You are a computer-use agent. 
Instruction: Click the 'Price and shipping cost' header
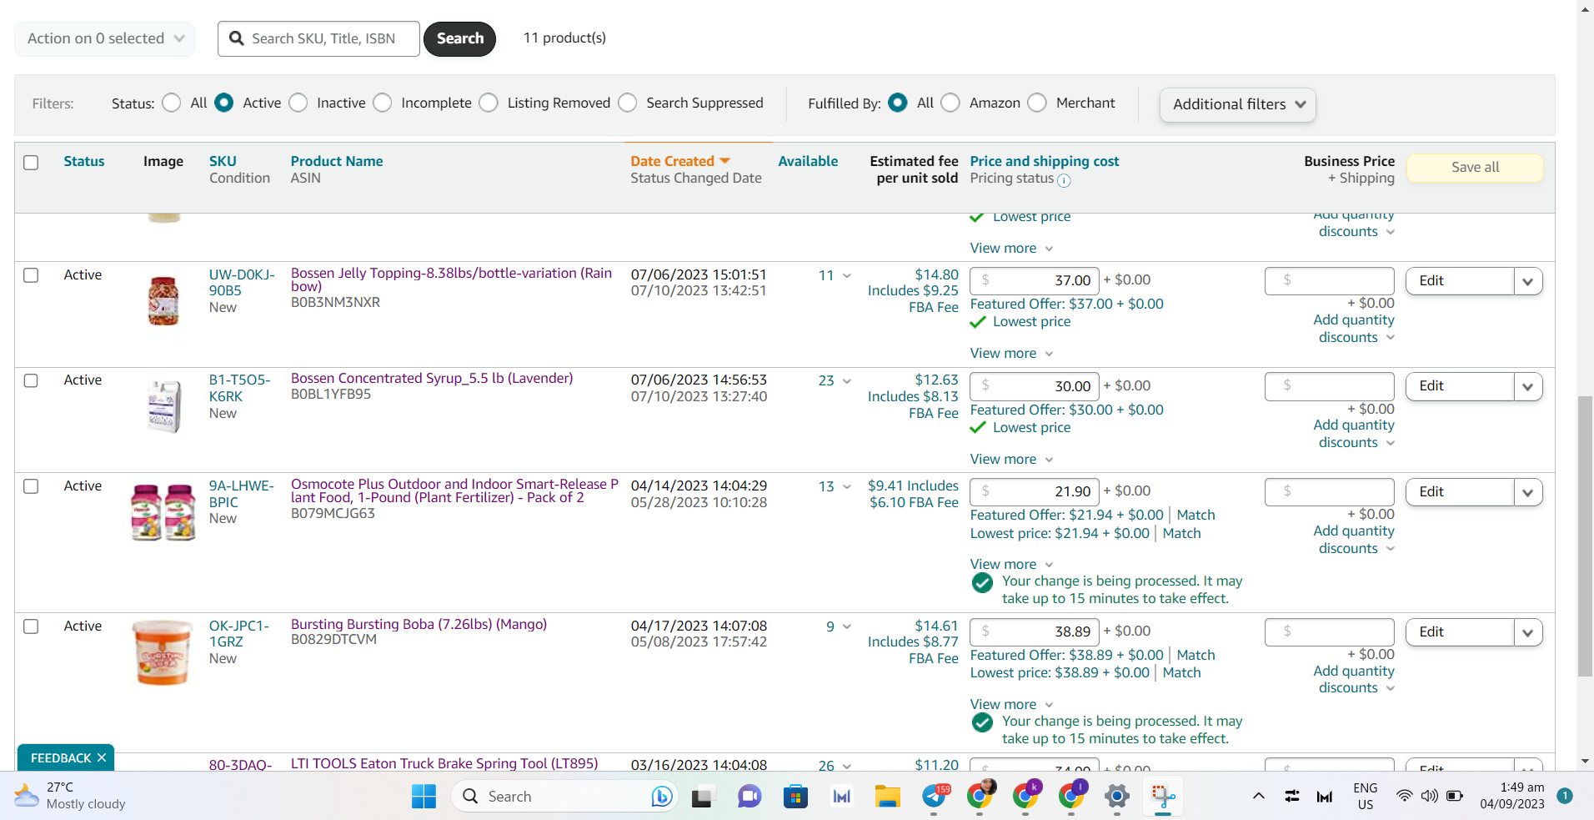(1045, 161)
